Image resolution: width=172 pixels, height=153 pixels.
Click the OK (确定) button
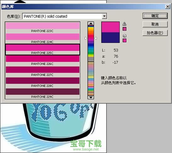coord(155,16)
